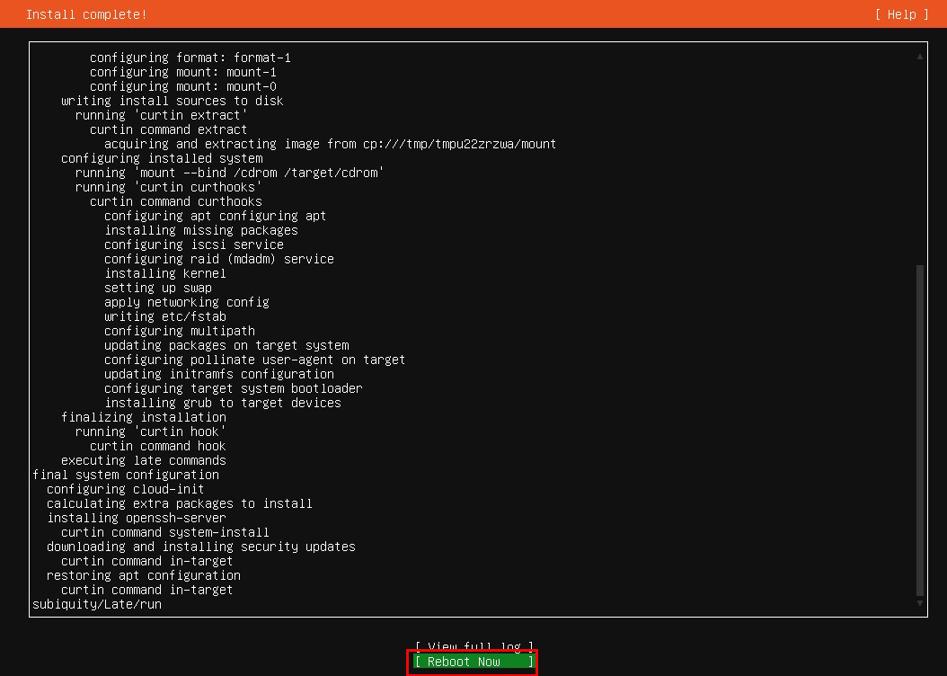Select the 'calculating extra packages to install' line
The image size is (947, 676).
180,503
